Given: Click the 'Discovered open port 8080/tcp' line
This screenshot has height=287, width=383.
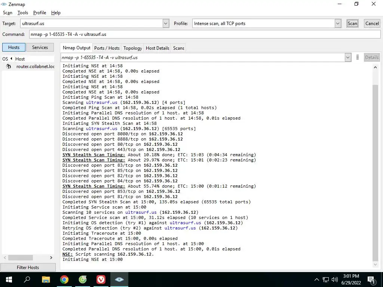Looking at the screenshot, I should [123, 134].
